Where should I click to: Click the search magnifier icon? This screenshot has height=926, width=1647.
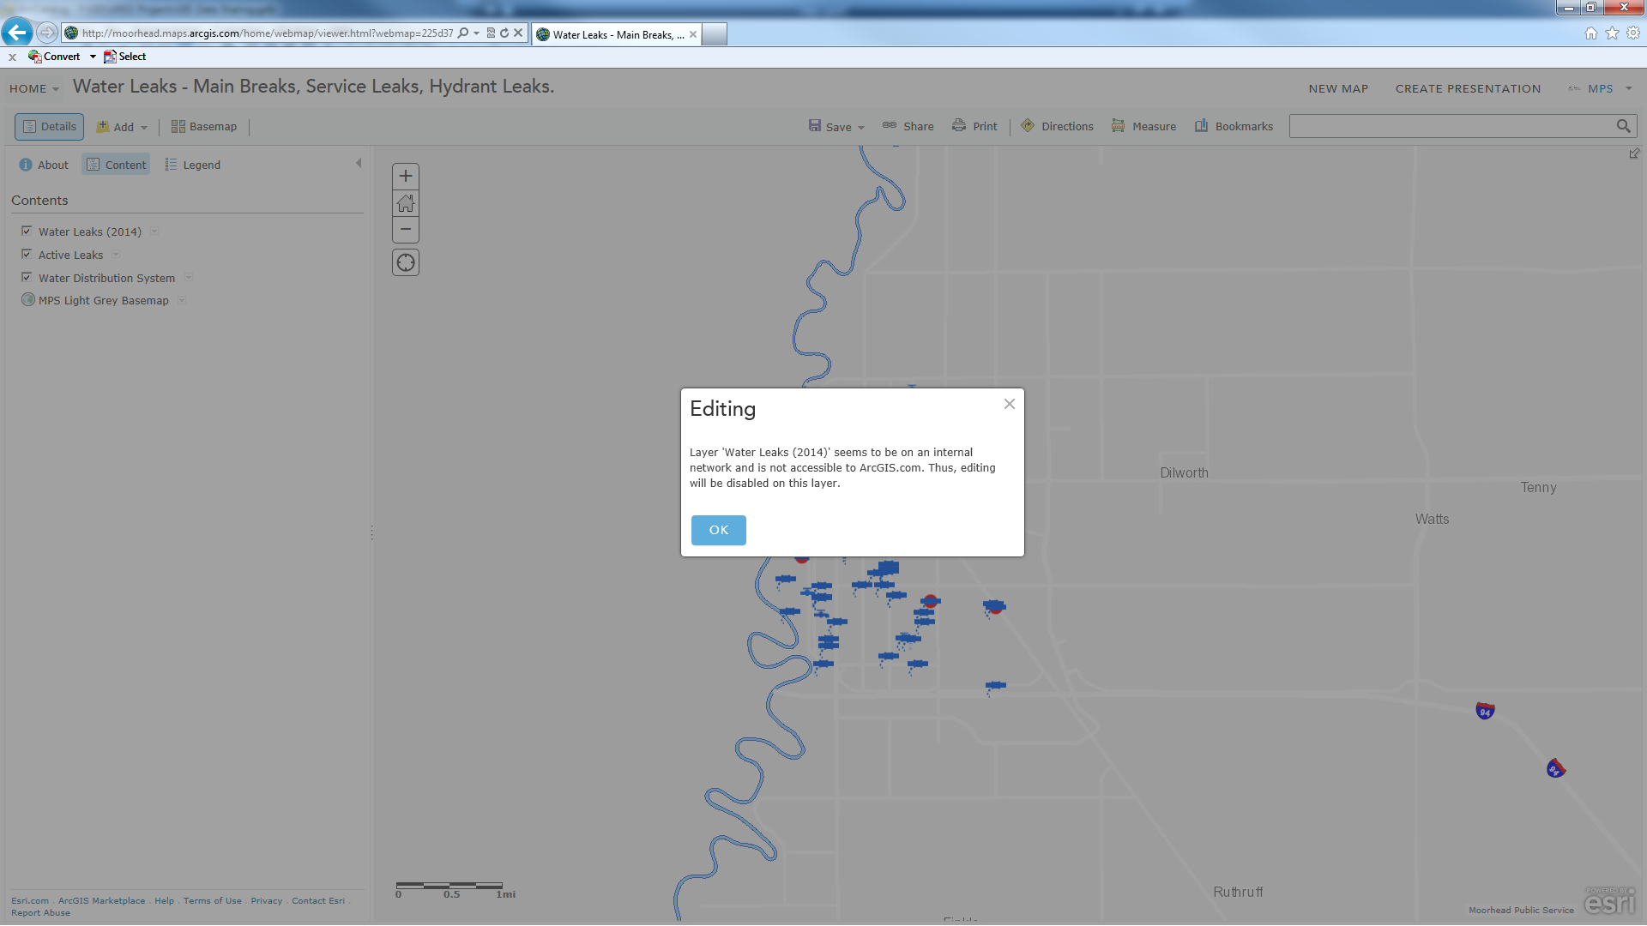1623,126
